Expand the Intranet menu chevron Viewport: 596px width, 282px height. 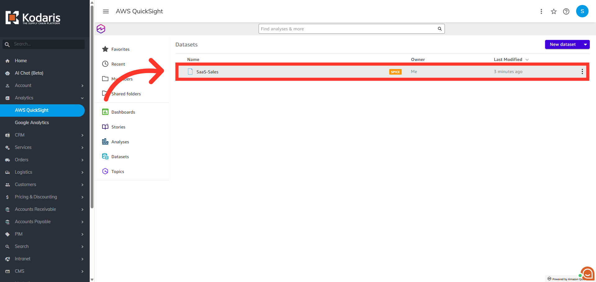click(82, 259)
